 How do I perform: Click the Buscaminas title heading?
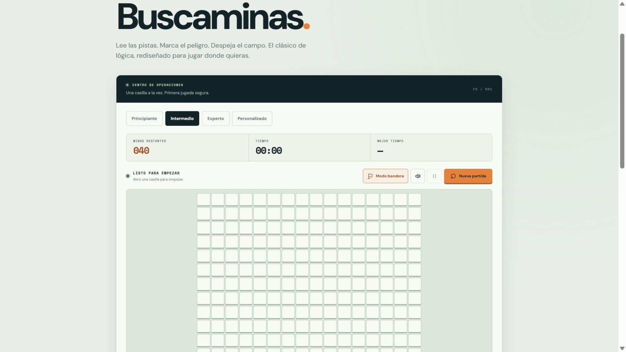pos(214,17)
